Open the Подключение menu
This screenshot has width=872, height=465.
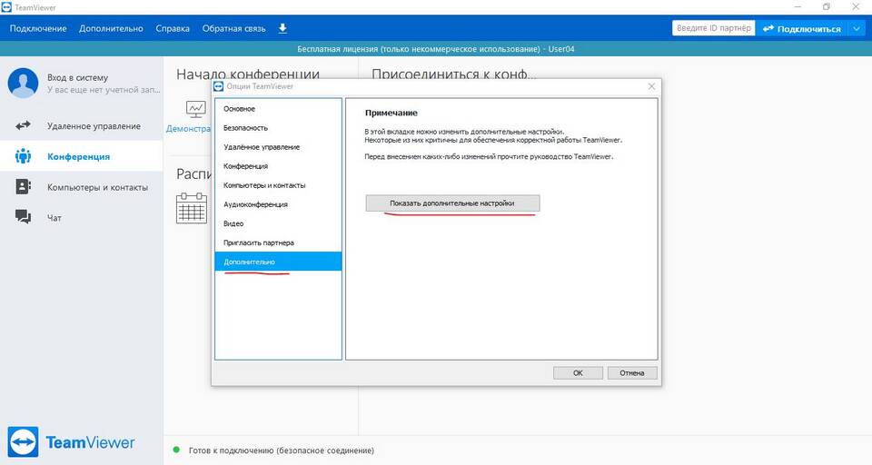coord(38,28)
